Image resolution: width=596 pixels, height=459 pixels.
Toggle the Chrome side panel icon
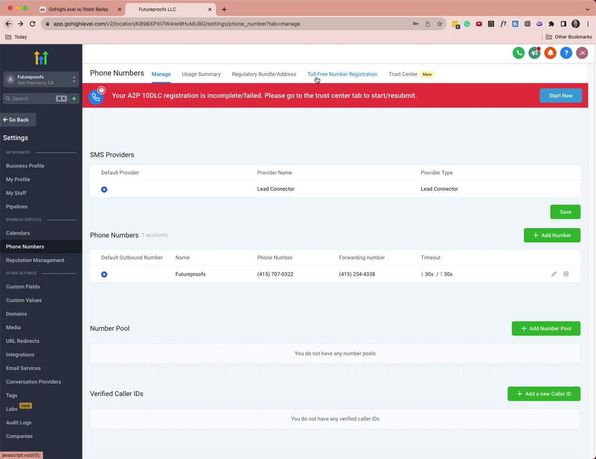pos(563,24)
